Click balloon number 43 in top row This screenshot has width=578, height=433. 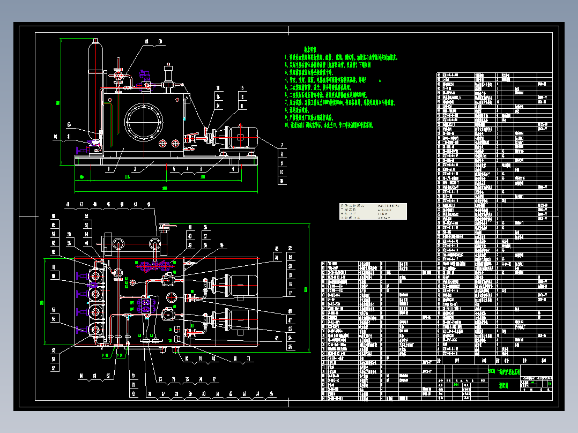(x=135, y=204)
